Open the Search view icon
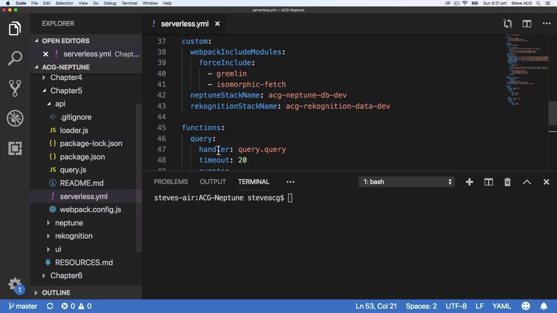557x313 pixels. pyautogui.click(x=15, y=58)
